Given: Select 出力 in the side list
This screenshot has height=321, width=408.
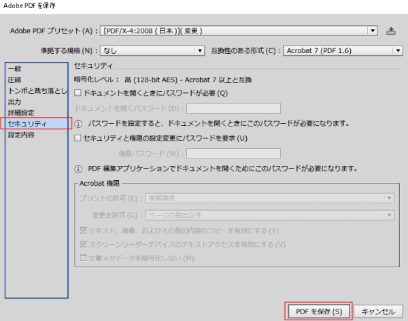Looking at the screenshot, I should click(x=37, y=101).
